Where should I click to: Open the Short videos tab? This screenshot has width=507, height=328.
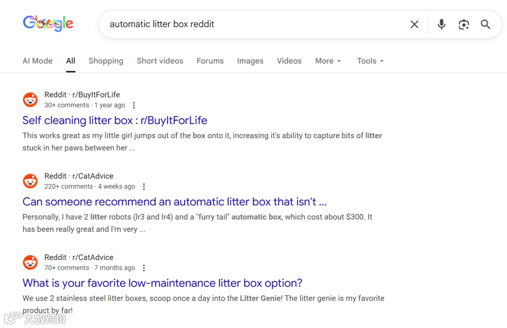tap(160, 61)
